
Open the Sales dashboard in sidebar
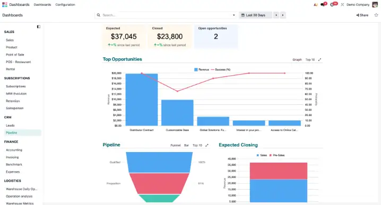(x=10, y=40)
